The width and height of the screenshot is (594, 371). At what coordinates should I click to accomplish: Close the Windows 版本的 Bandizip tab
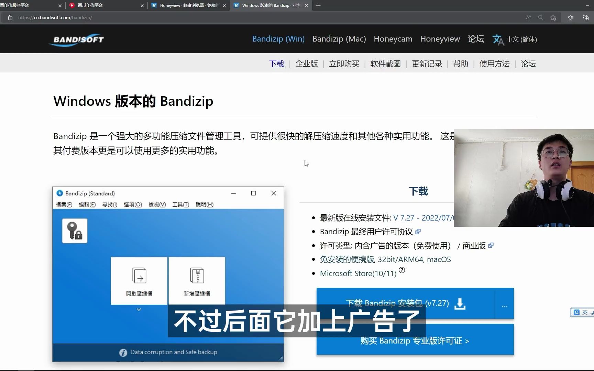point(306,5)
